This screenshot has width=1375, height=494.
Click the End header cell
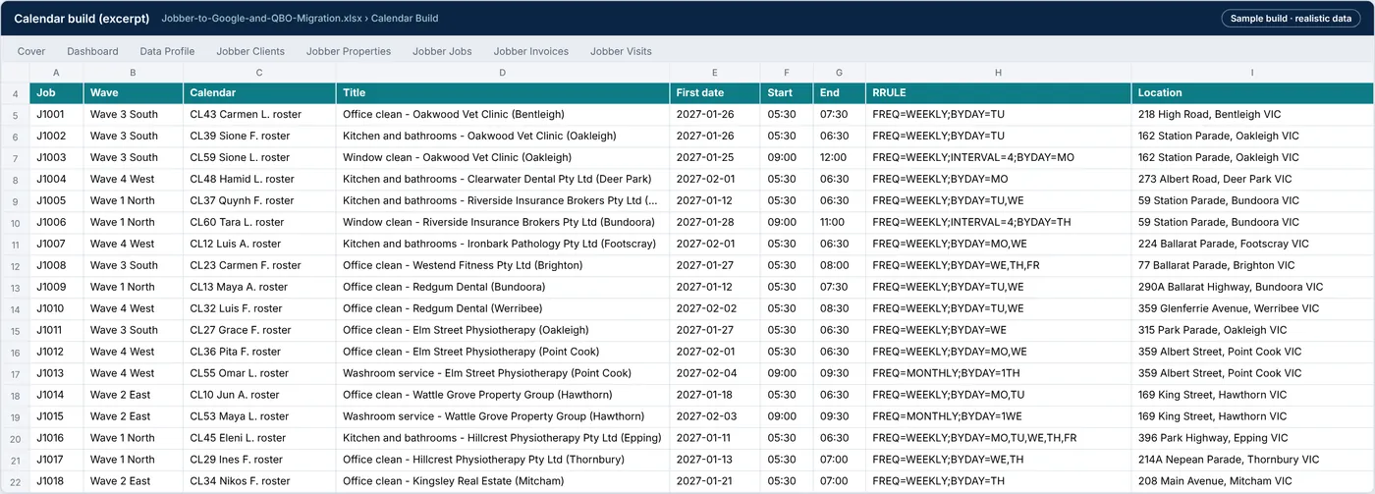point(840,93)
